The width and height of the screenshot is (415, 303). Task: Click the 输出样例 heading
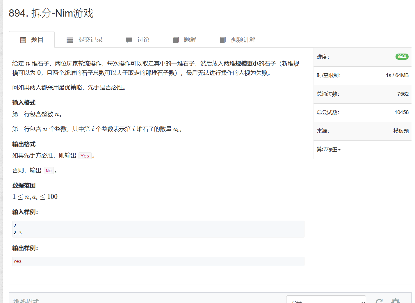25,248
